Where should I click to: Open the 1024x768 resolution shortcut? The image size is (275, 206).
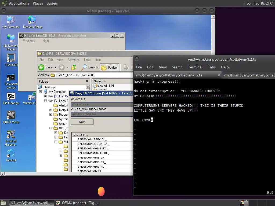point(11,60)
